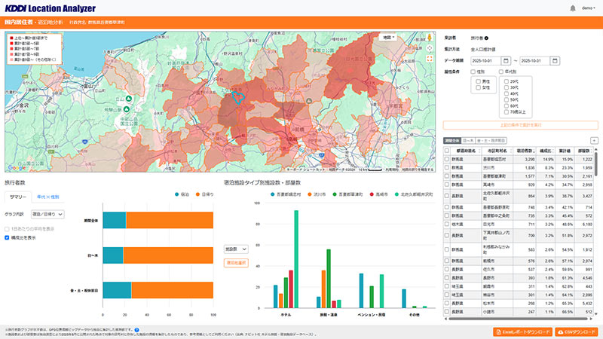Image resolution: width=603 pixels, height=339 pixels.
Task: Click the CSVダウンロード button
Action: [x=578, y=331]
